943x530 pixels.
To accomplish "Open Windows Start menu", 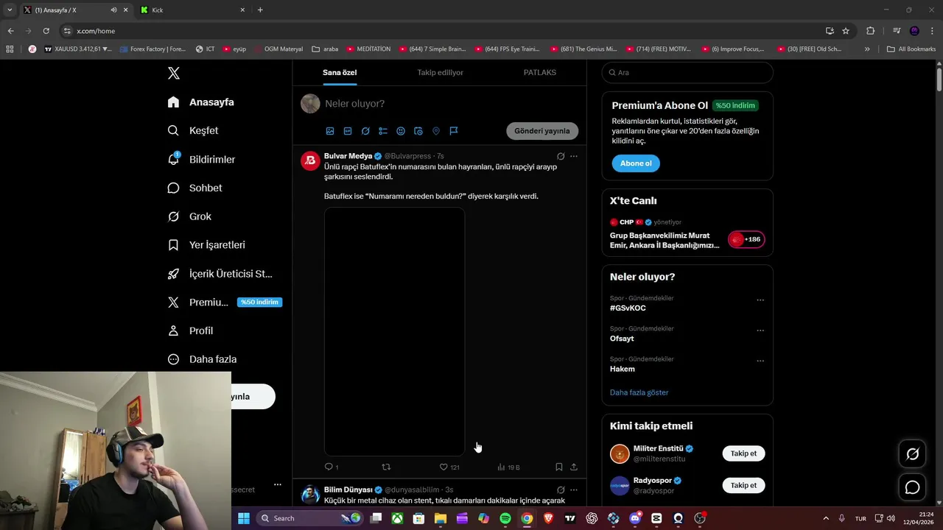I will coord(244,518).
